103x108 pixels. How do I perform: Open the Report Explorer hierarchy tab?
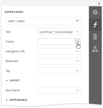(95, 49)
